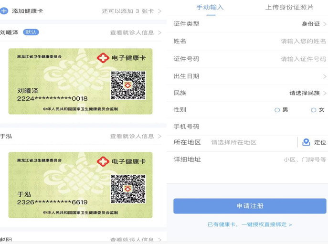View 查看就诊人信息 for 于泓
328x244 pixels.
[136, 136]
